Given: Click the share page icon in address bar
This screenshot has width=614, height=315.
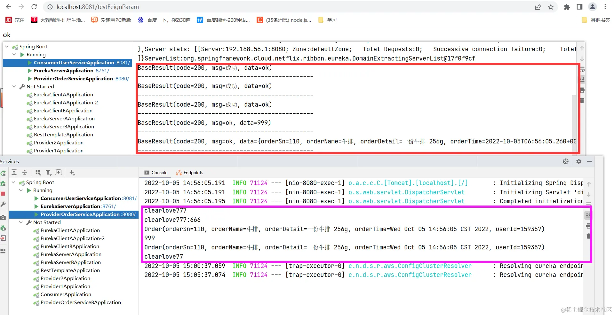Looking at the screenshot, I should tap(538, 7).
